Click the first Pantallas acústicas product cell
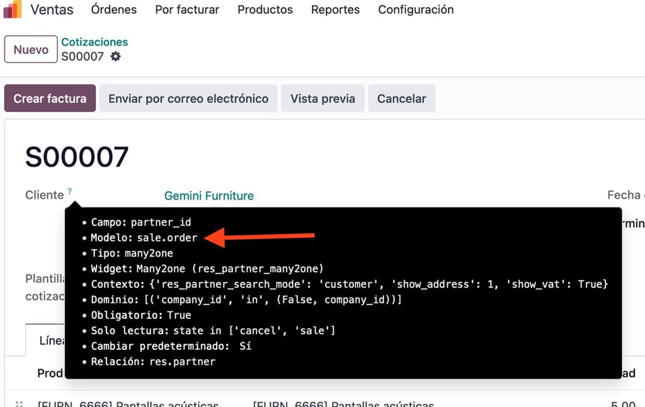Screen dimensions: 645x407 [x=128, y=404]
